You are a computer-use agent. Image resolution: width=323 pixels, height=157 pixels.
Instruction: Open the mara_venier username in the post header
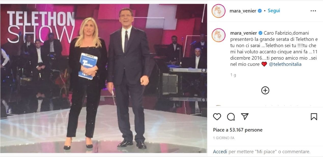pos(243,11)
